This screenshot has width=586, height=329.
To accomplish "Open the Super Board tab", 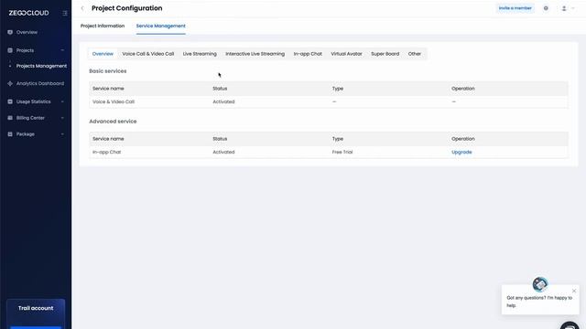I will point(385,54).
